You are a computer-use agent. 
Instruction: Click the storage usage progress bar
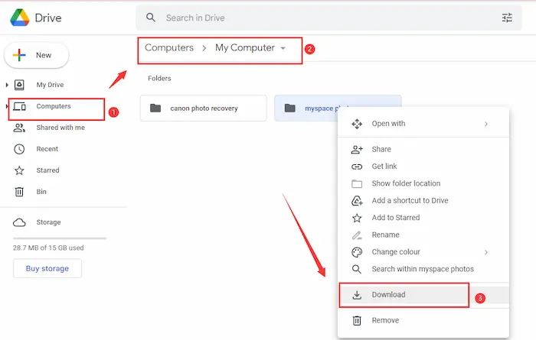tap(60, 238)
